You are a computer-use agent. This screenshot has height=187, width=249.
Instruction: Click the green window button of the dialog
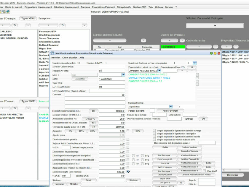click(211, 53)
